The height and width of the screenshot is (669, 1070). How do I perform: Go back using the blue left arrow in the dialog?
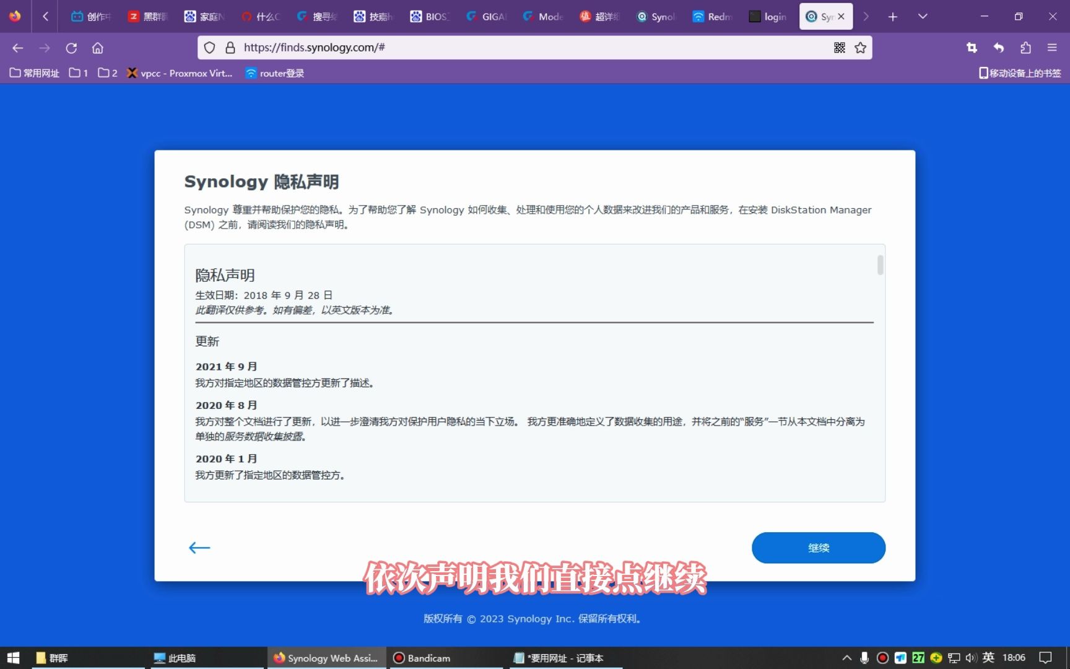199,548
